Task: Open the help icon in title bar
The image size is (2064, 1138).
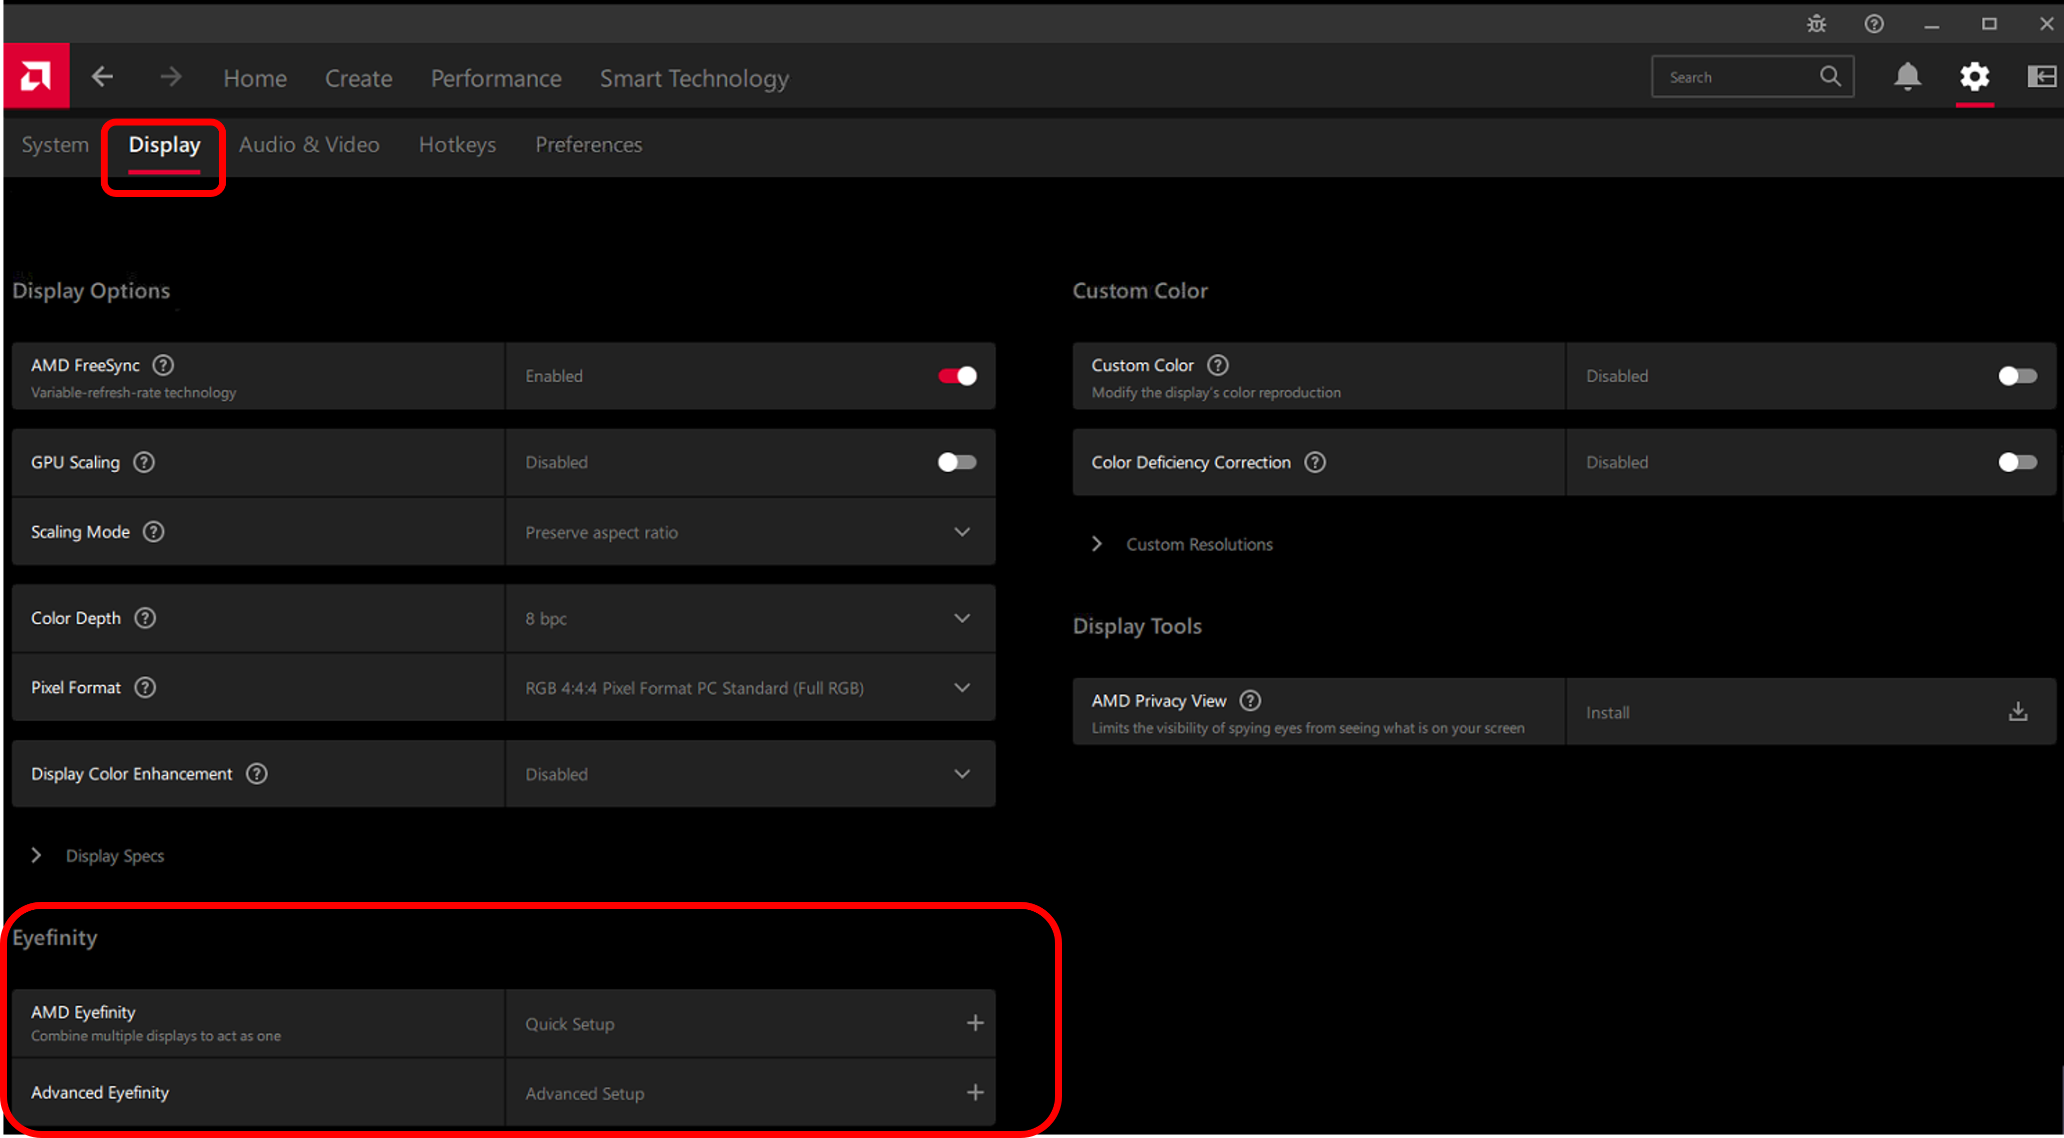Action: (1874, 24)
